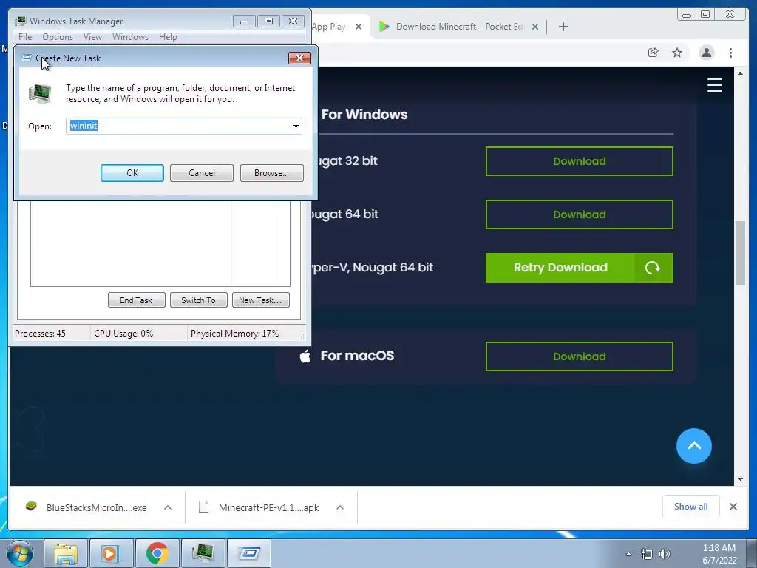Close the Download Minecraft tab
Viewport: 757px width, 568px height.
535,27
